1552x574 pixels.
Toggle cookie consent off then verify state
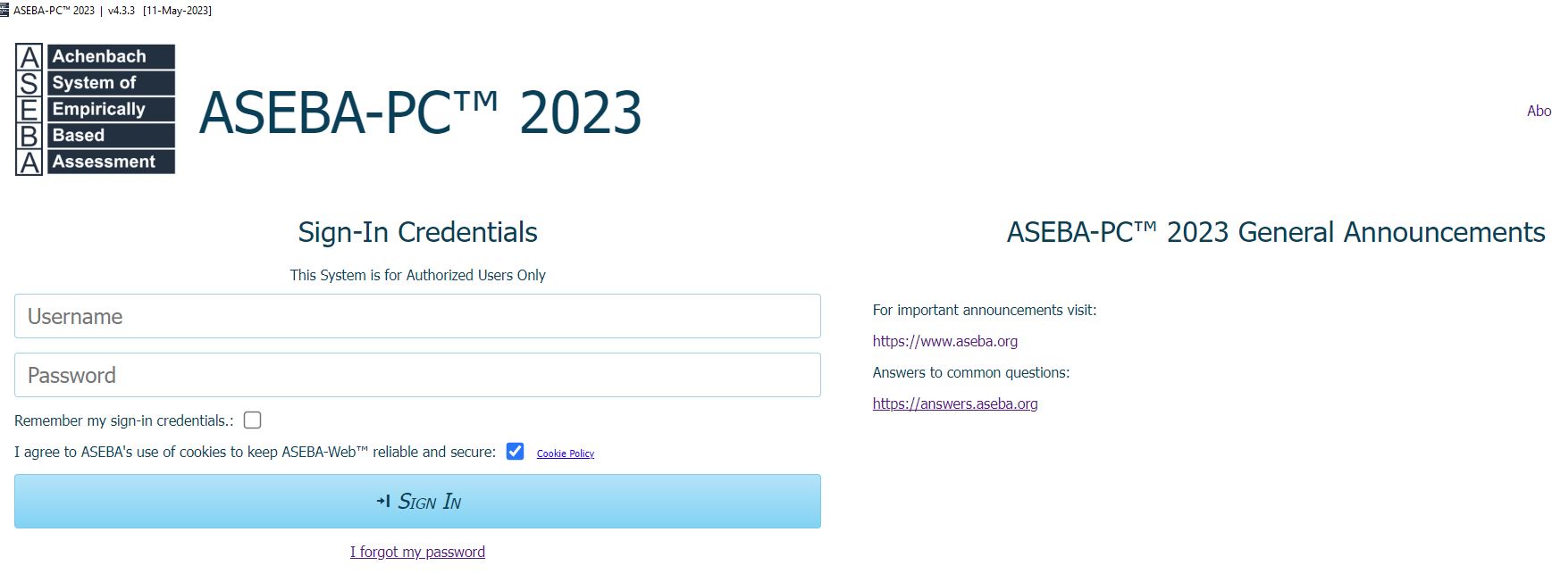coord(516,452)
